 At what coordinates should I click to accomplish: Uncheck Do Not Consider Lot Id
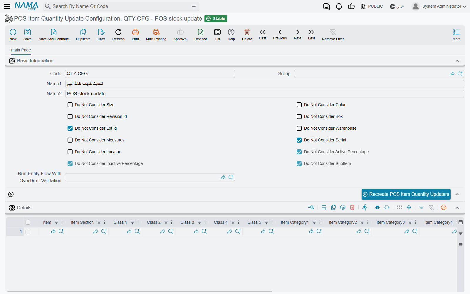tap(70, 128)
